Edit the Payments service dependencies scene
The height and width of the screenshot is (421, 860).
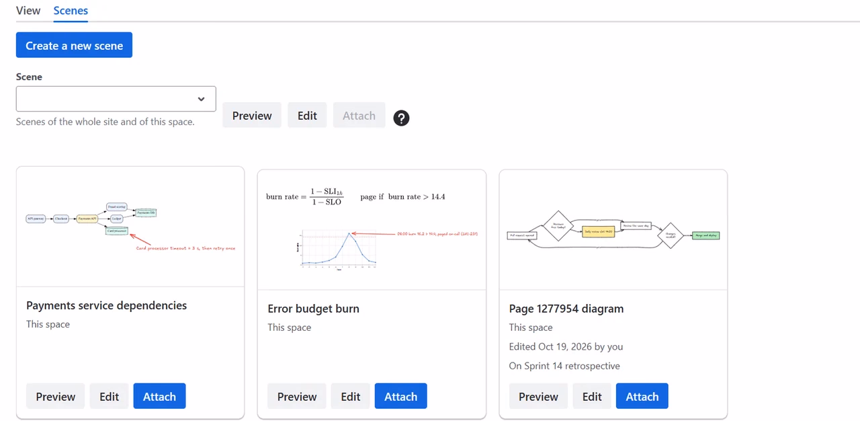click(110, 396)
